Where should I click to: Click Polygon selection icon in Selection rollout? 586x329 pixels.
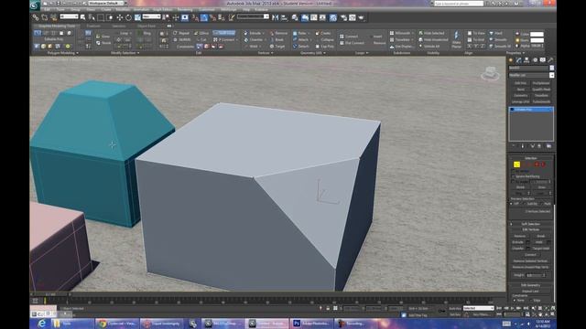tap(537, 164)
